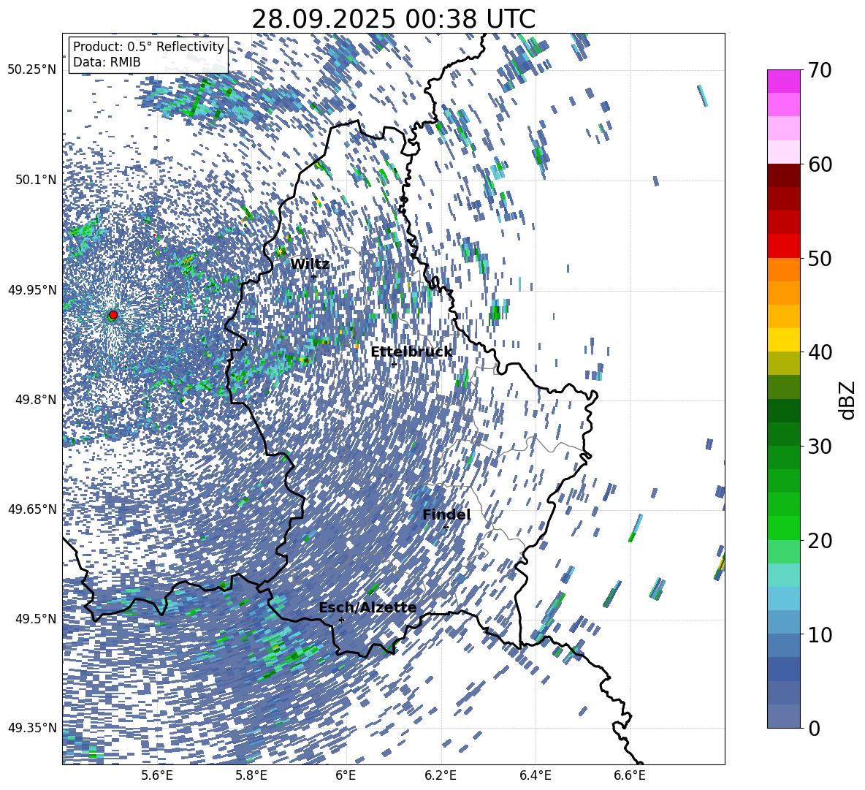Image resolution: width=865 pixels, height=790 pixels.
Task: Select the Ettelbruck city label
Action: pyautogui.click(x=411, y=352)
